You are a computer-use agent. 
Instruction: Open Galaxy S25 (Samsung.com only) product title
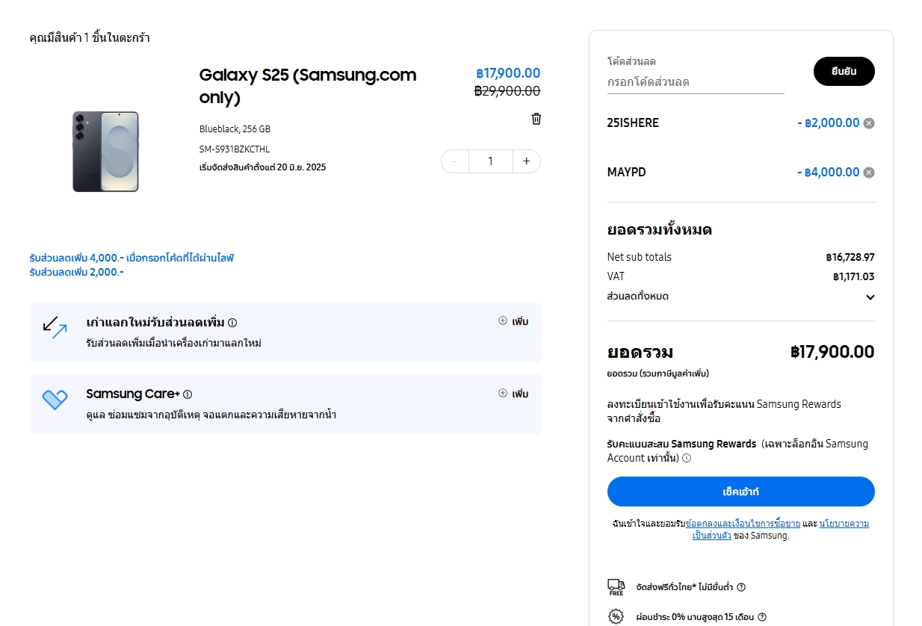[x=308, y=86]
